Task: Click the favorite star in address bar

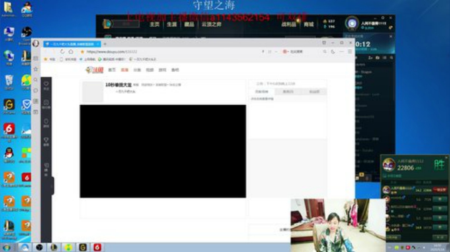Action: point(82,52)
